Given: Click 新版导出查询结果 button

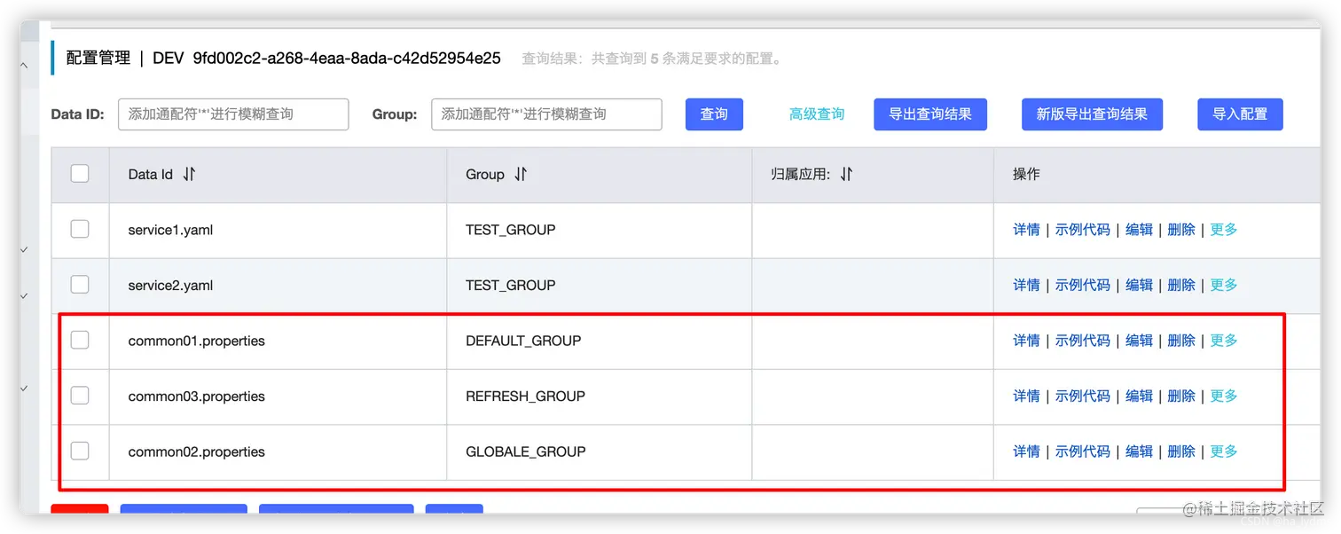Looking at the screenshot, I should coord(1092,114).
